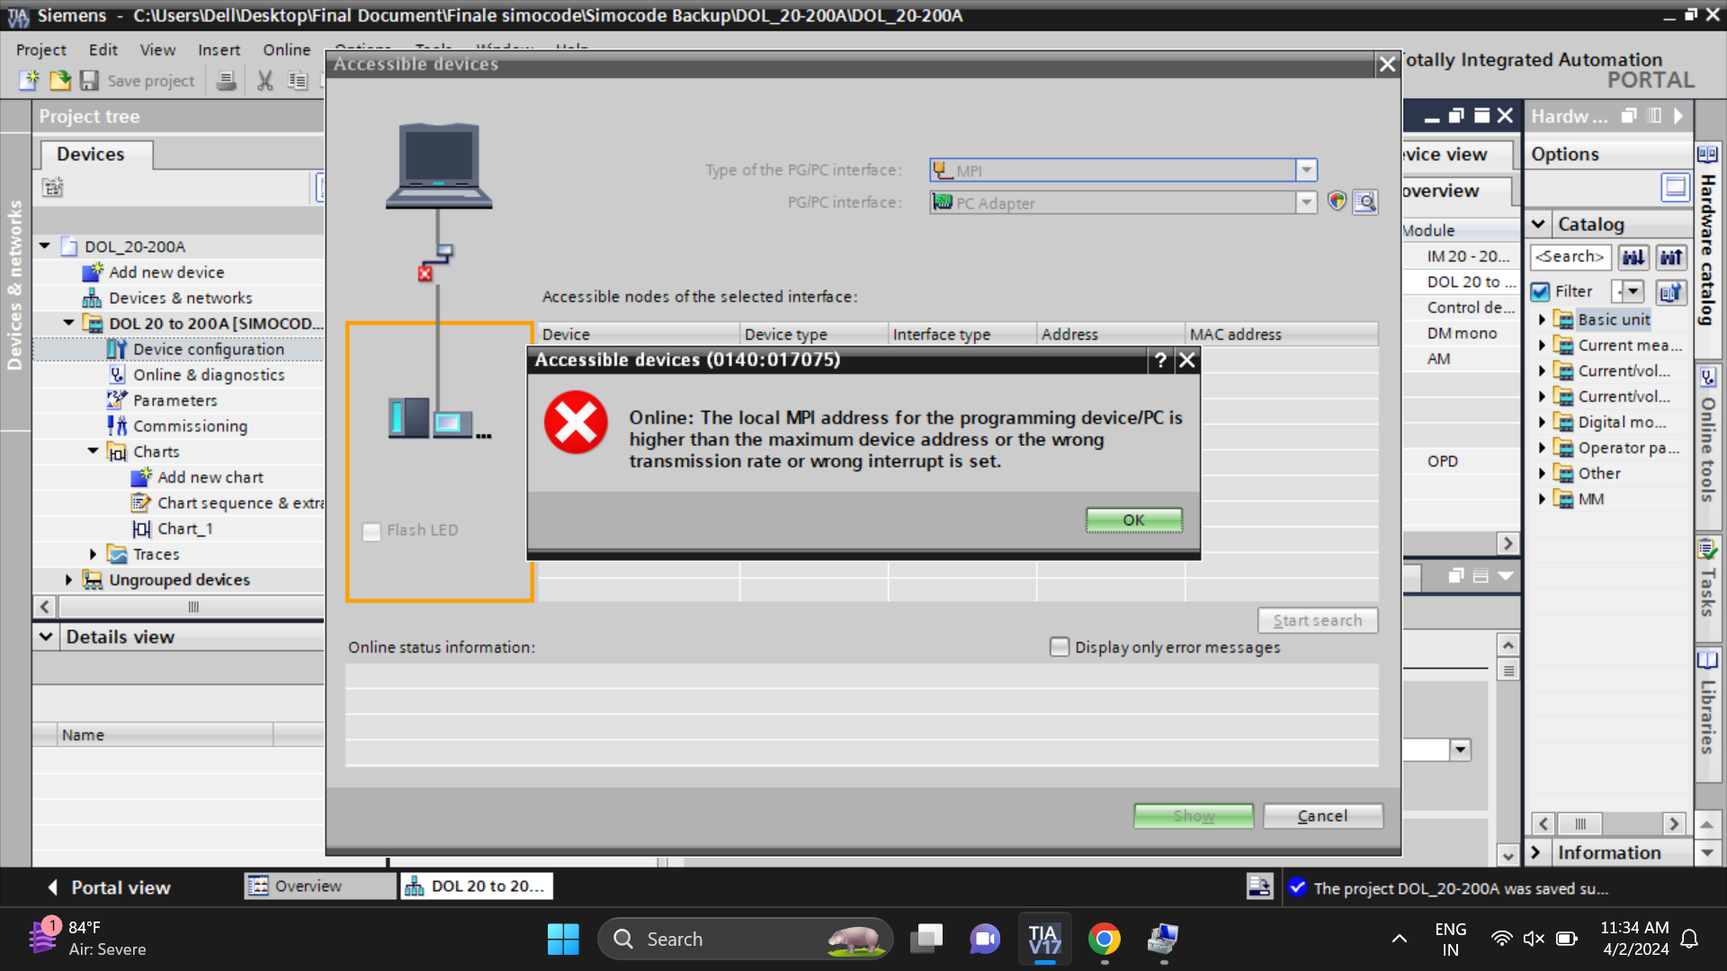Click the Print icon in toolbar
1727x971 pixels.
(227, 81)
